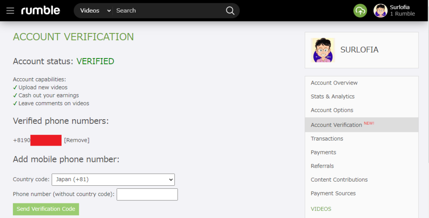Image resolution: width=429 pixels, height=218 pixels.
Task: Go to Stats & Analytics
Action: [332, 97]
